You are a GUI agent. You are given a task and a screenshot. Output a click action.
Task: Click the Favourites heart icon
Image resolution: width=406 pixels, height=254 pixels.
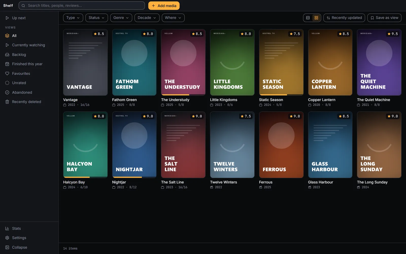tap(7, 73)
